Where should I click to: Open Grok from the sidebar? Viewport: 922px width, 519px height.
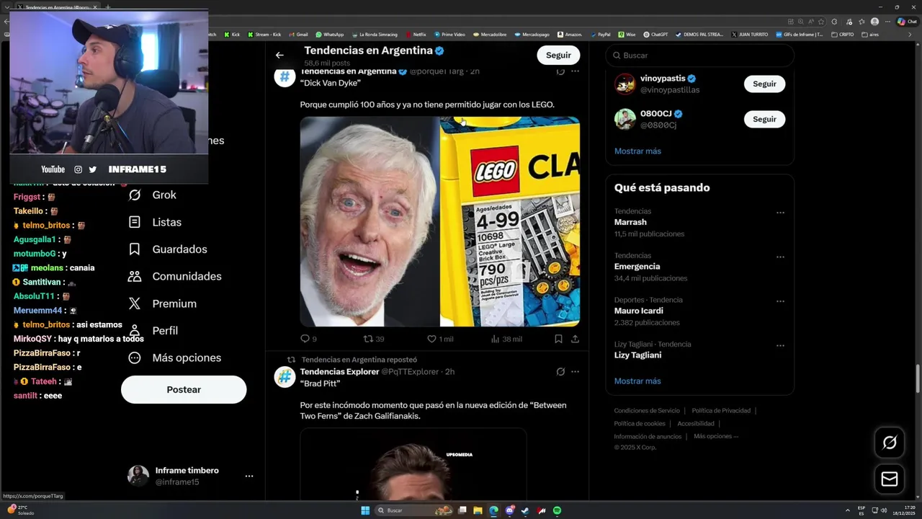152,195
